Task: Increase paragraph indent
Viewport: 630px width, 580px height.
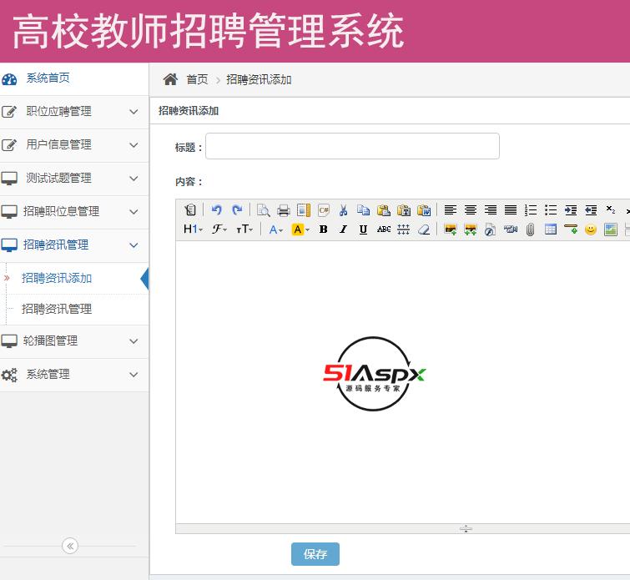Action: [x=571, y=209]
